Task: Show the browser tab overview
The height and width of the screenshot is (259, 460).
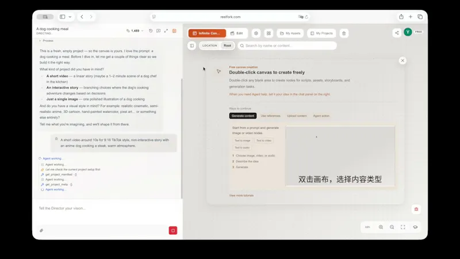Action: click(420, 17)
